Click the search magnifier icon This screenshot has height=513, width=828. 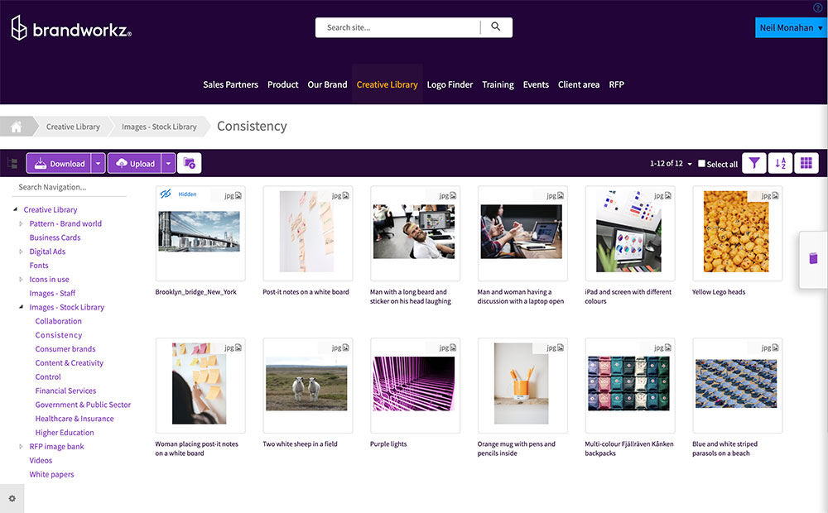(495, 26)
